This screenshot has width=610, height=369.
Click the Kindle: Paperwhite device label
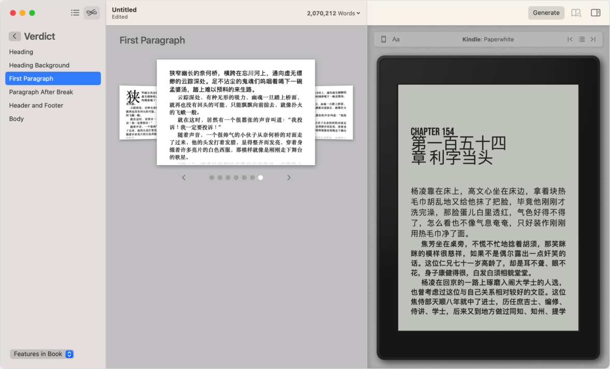coord(488,39)
